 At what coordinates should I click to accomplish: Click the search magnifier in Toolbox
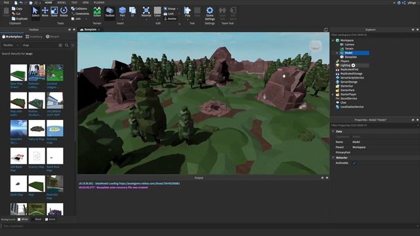[66, 45]
